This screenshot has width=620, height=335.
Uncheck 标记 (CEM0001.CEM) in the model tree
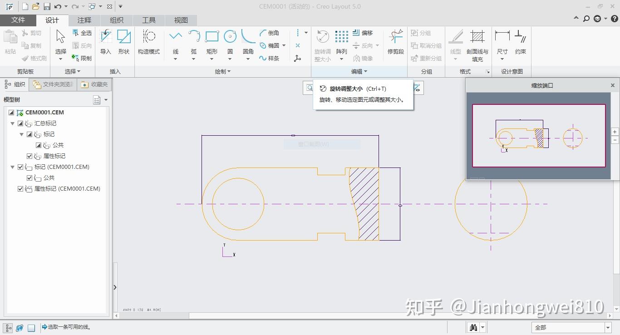click(20, 167)
